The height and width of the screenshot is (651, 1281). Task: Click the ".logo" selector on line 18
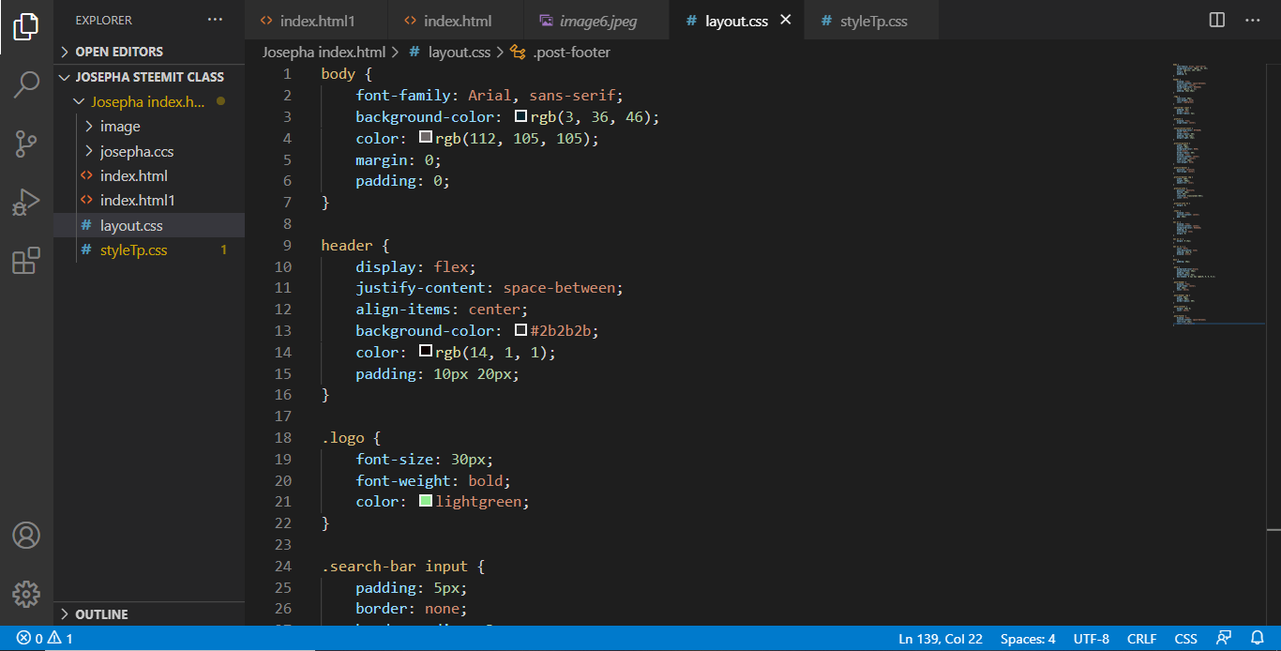[342, 437]
